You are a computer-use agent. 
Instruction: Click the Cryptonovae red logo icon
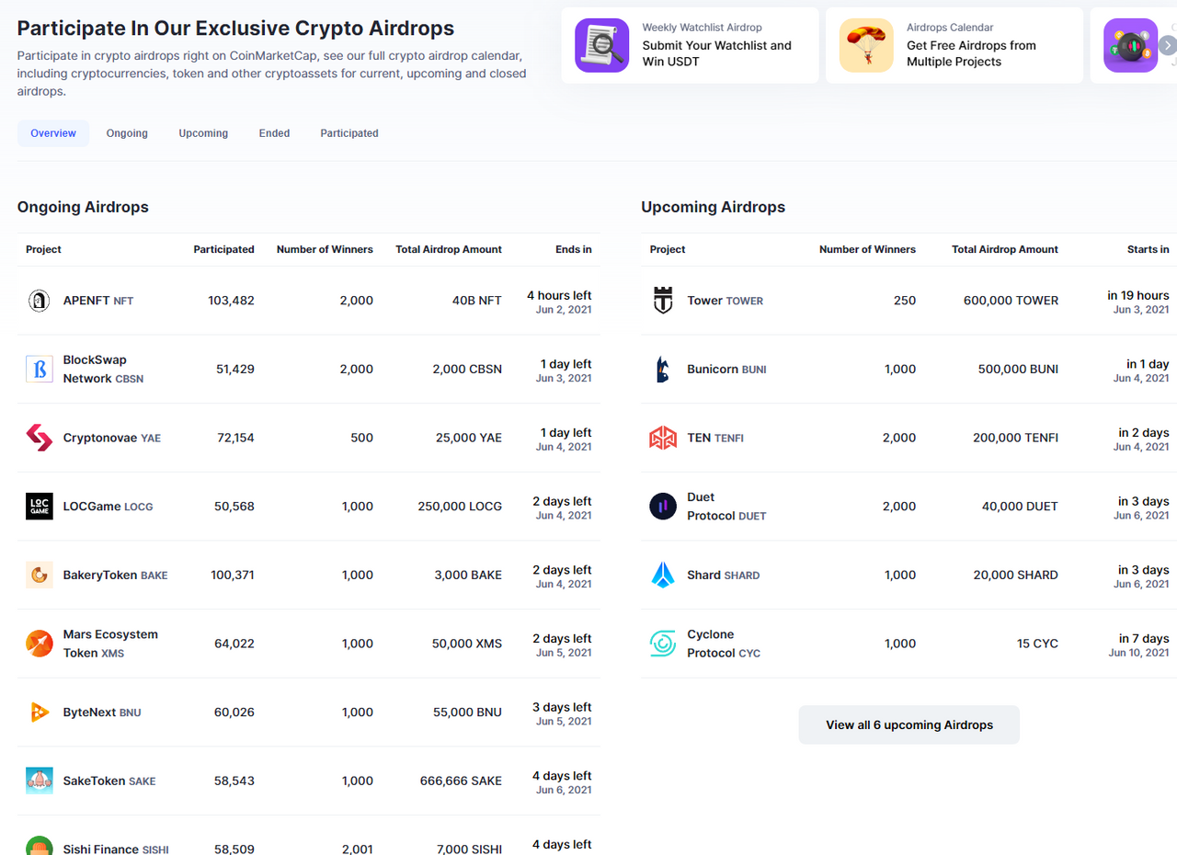click(x=39, y=438)
